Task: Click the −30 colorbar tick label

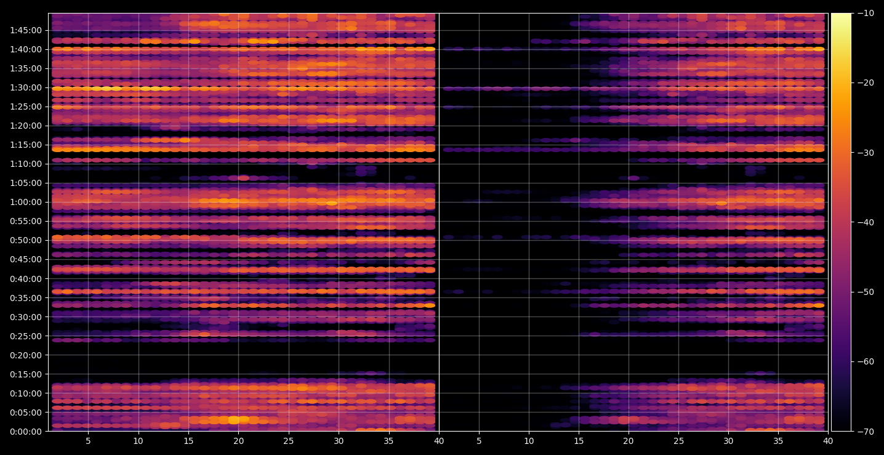Action: [x=865, y=153]
